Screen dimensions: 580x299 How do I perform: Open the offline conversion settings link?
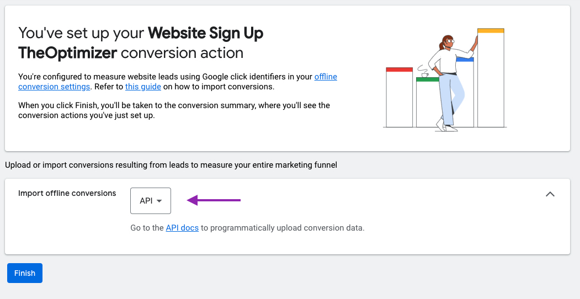(178, 82)
